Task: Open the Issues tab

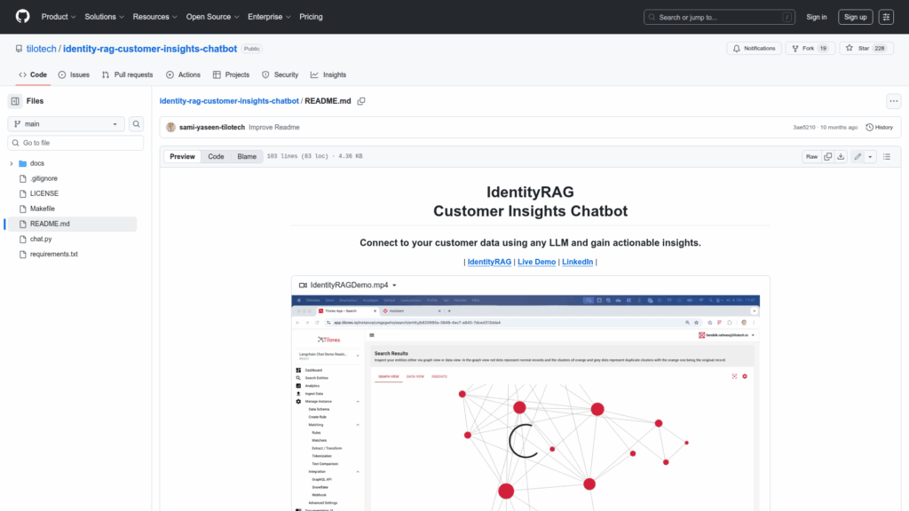Action: [x=74, y=75]
